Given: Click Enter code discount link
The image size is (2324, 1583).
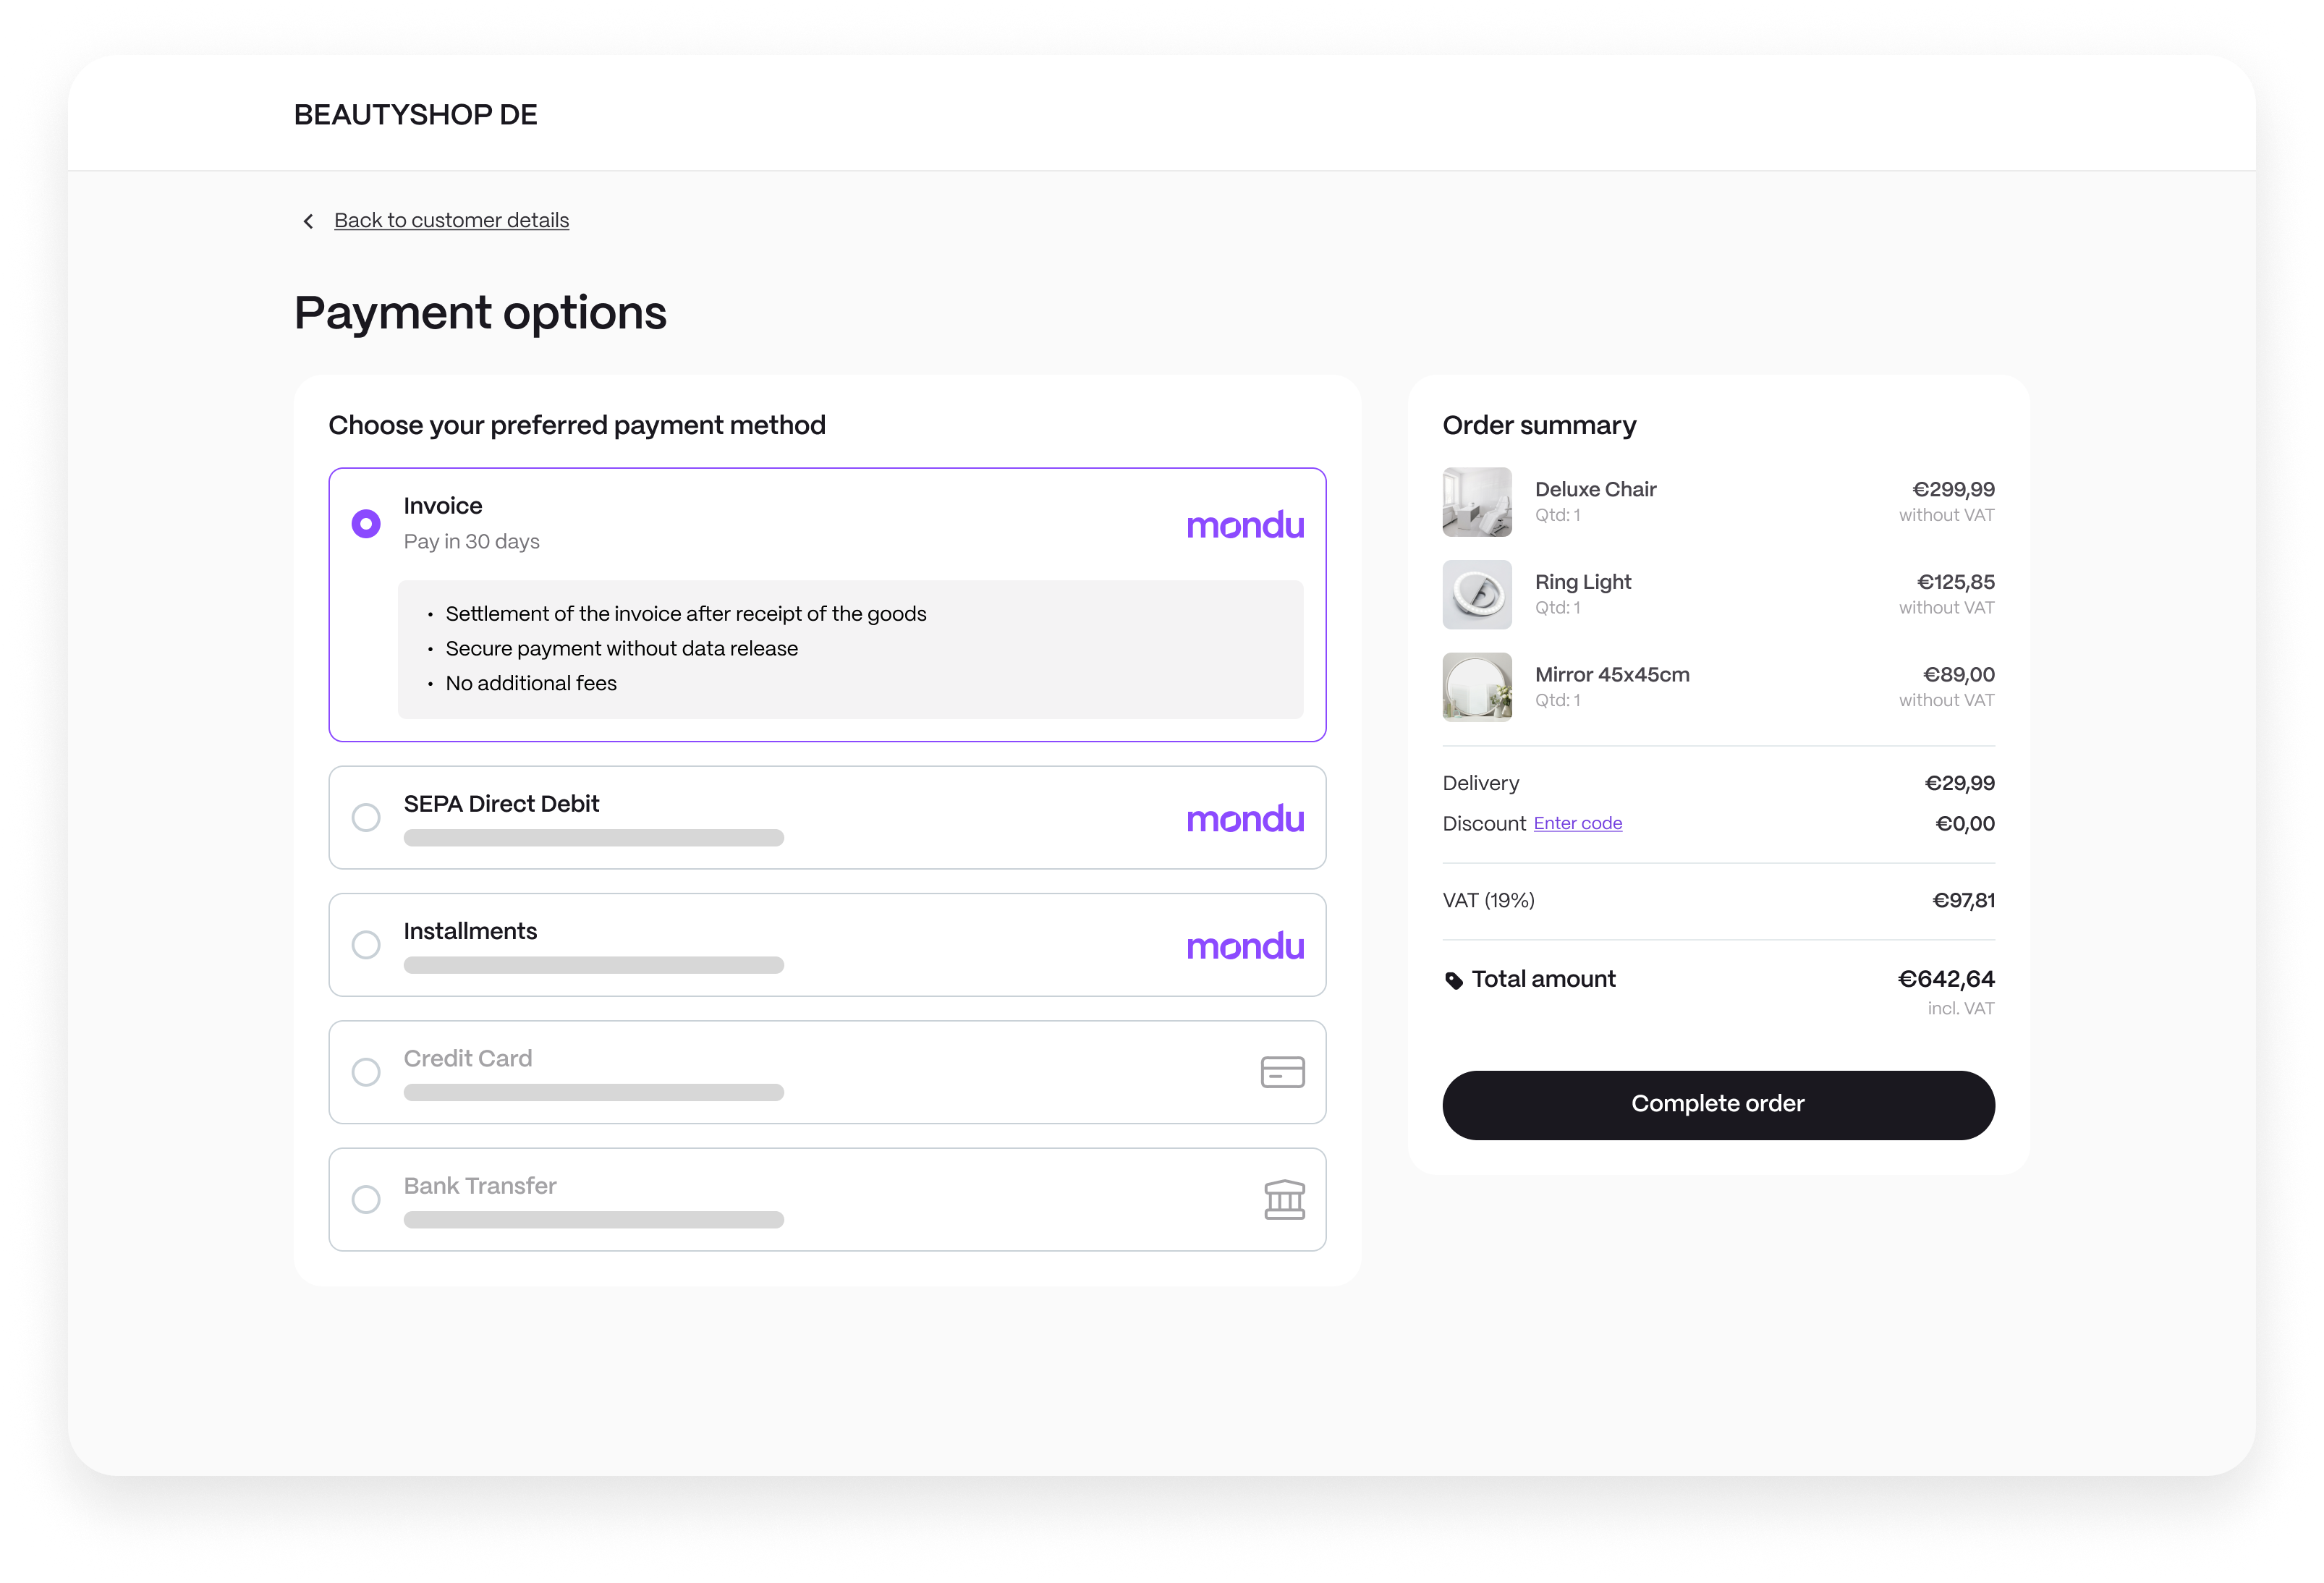Looking at the screenshot, I should point(1577,823).
